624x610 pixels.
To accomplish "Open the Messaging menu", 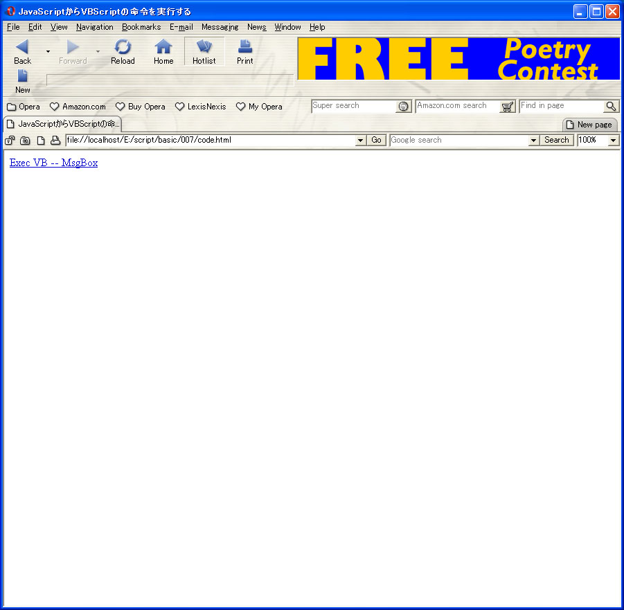I will pyautogui.click(x=220, y=27).
